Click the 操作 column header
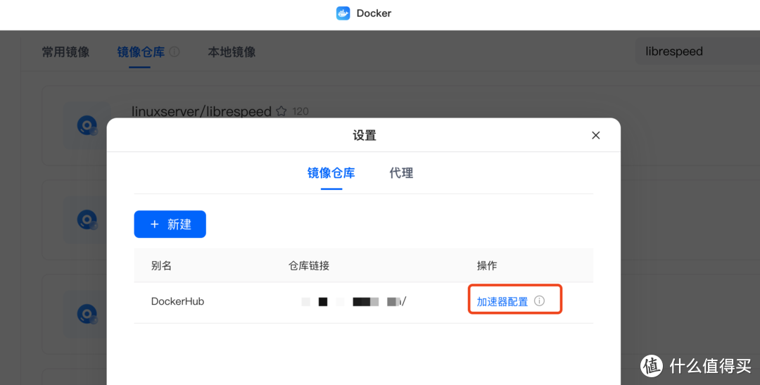Viewport: 760px width, 385px height. tap(487, 266)
